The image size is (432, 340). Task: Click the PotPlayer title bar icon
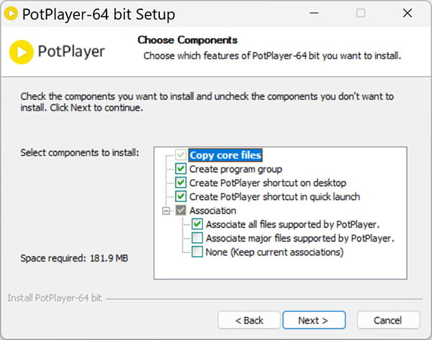(12, 14)
